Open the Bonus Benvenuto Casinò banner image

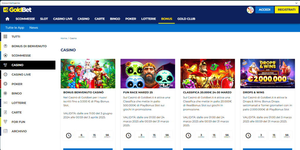tap(88, 73)
